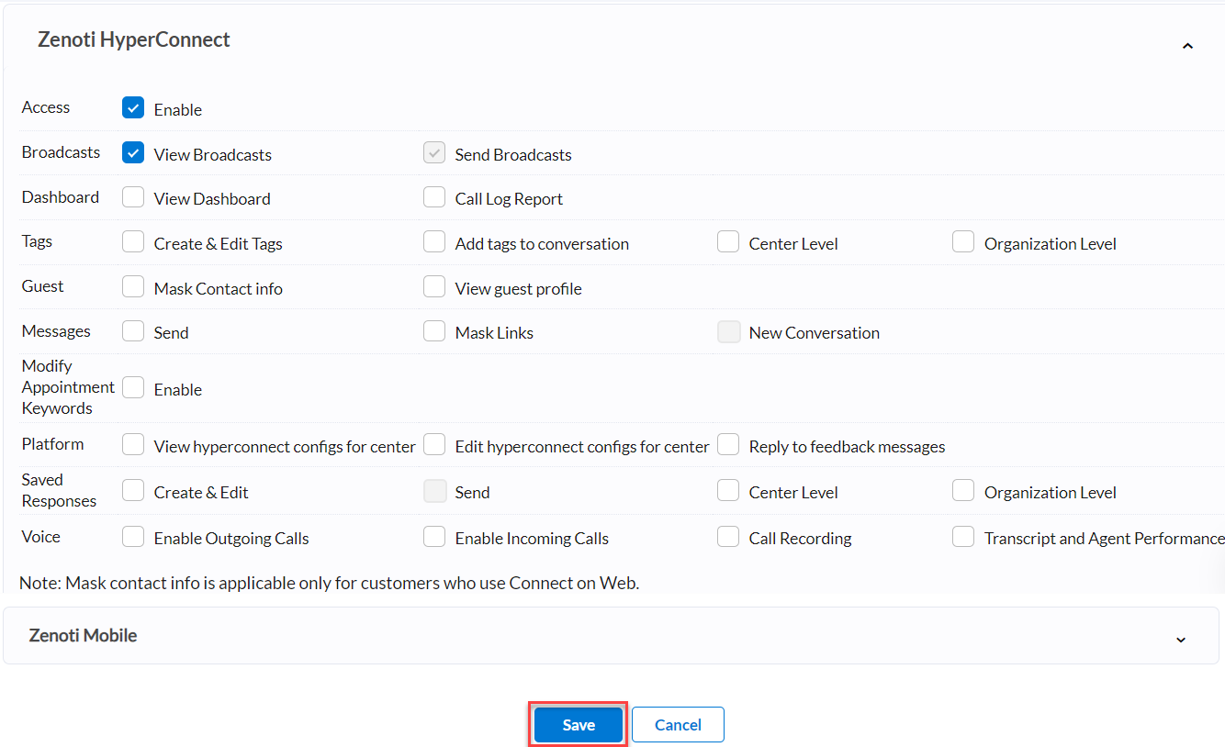Image resolution: width=1225 pixels, height=747 pixels.
Task: Click the Save button
Action: coord(579,725)
